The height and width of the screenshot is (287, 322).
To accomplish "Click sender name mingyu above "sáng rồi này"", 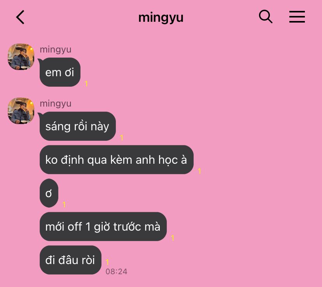I will tap(56, 104).
